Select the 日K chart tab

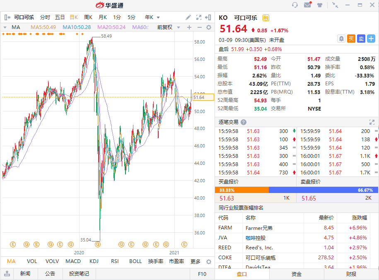pyautogui.click(x=74, y=17)
